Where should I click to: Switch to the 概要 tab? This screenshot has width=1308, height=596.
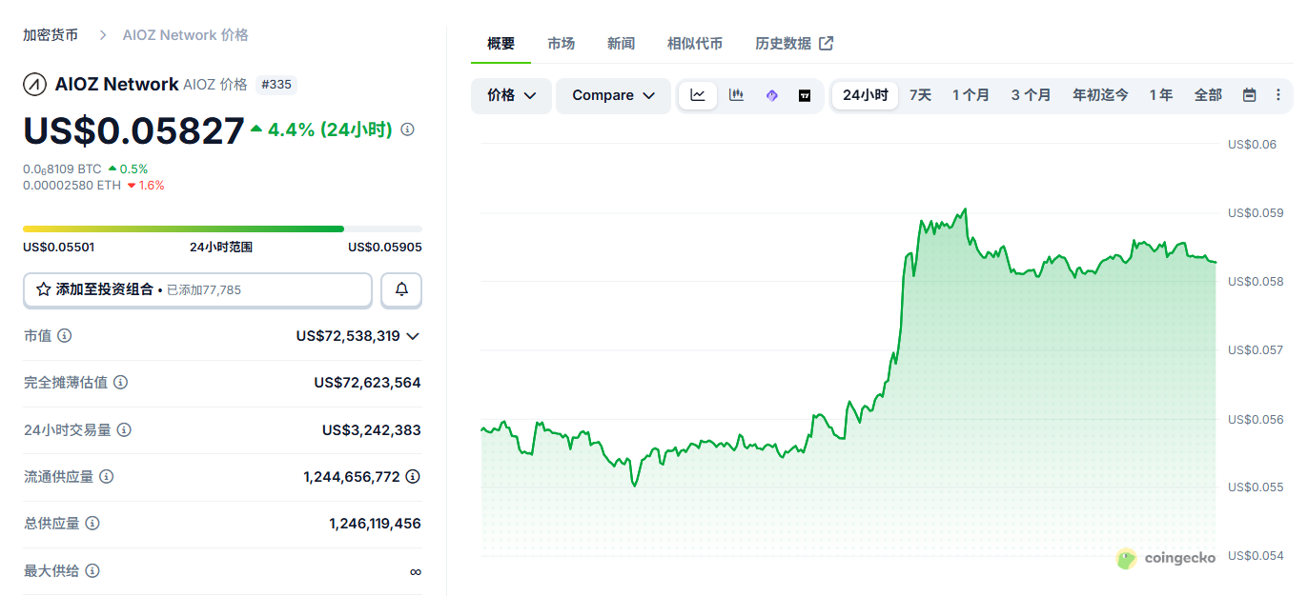pos(501,44)
